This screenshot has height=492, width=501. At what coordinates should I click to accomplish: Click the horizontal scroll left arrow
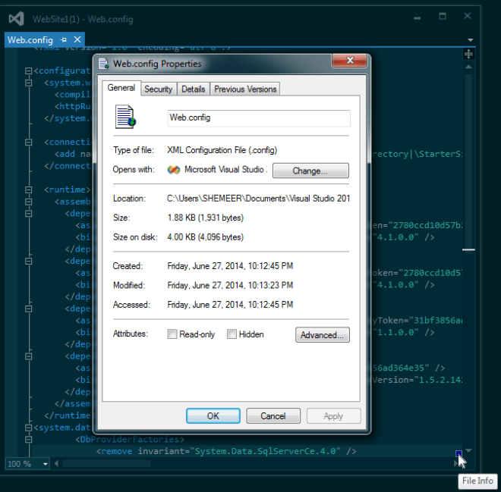[x=57, y=463]
